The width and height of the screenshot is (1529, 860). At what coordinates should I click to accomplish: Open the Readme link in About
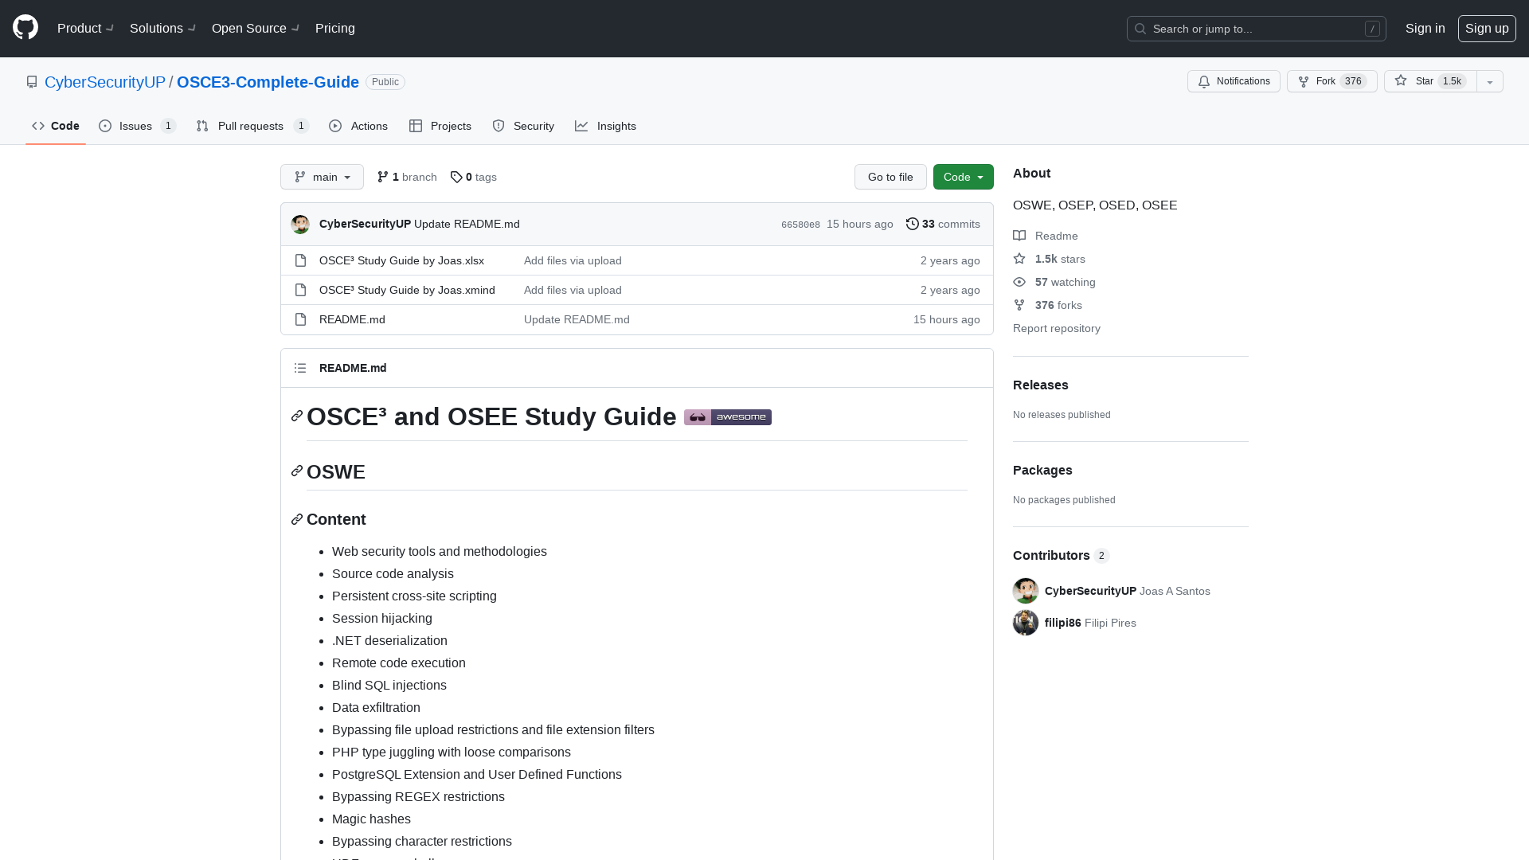tap(1046, 236)
